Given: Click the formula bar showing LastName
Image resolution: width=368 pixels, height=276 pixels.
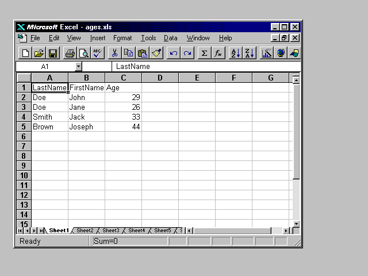Looking at the screenshot, I should pyautogui.click(x=201, y=67).
